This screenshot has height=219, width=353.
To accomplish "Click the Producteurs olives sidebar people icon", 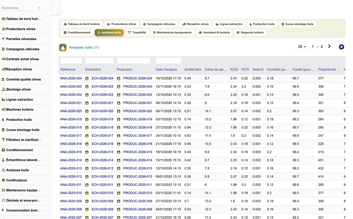I will (x=4, y=29).
